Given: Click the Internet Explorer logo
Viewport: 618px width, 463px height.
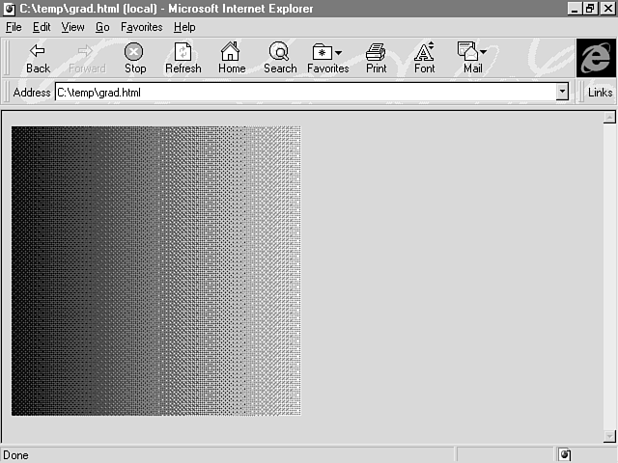Looking at the screenshot, I should [596, 58].
